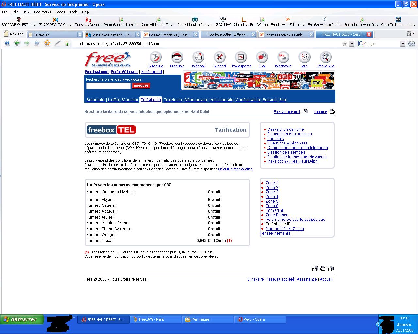418x334 pixels.
Task: Click the New tab button
Action: (13, 34)
